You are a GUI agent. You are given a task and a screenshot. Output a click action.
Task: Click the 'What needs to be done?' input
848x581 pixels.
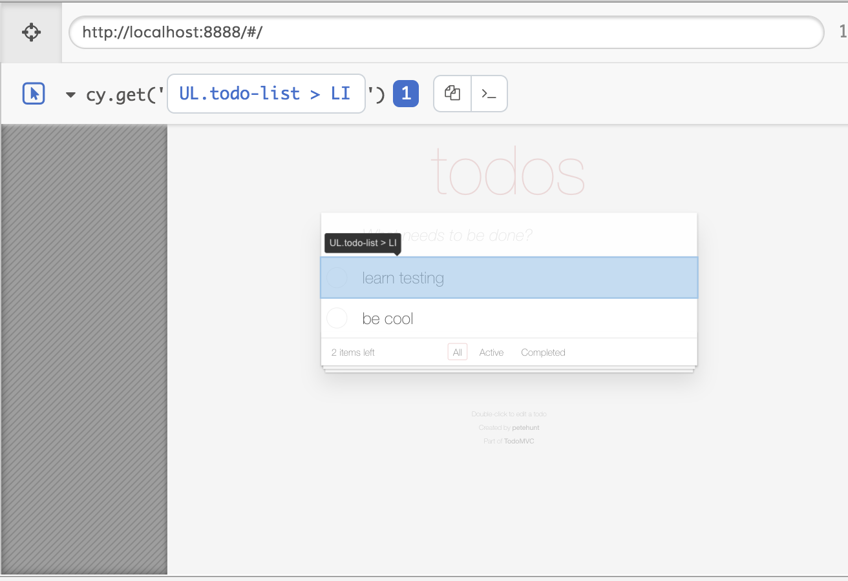point(509,236)
